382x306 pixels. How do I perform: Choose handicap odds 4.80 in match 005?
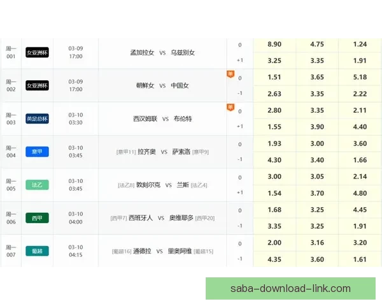(x=360, y=193)
